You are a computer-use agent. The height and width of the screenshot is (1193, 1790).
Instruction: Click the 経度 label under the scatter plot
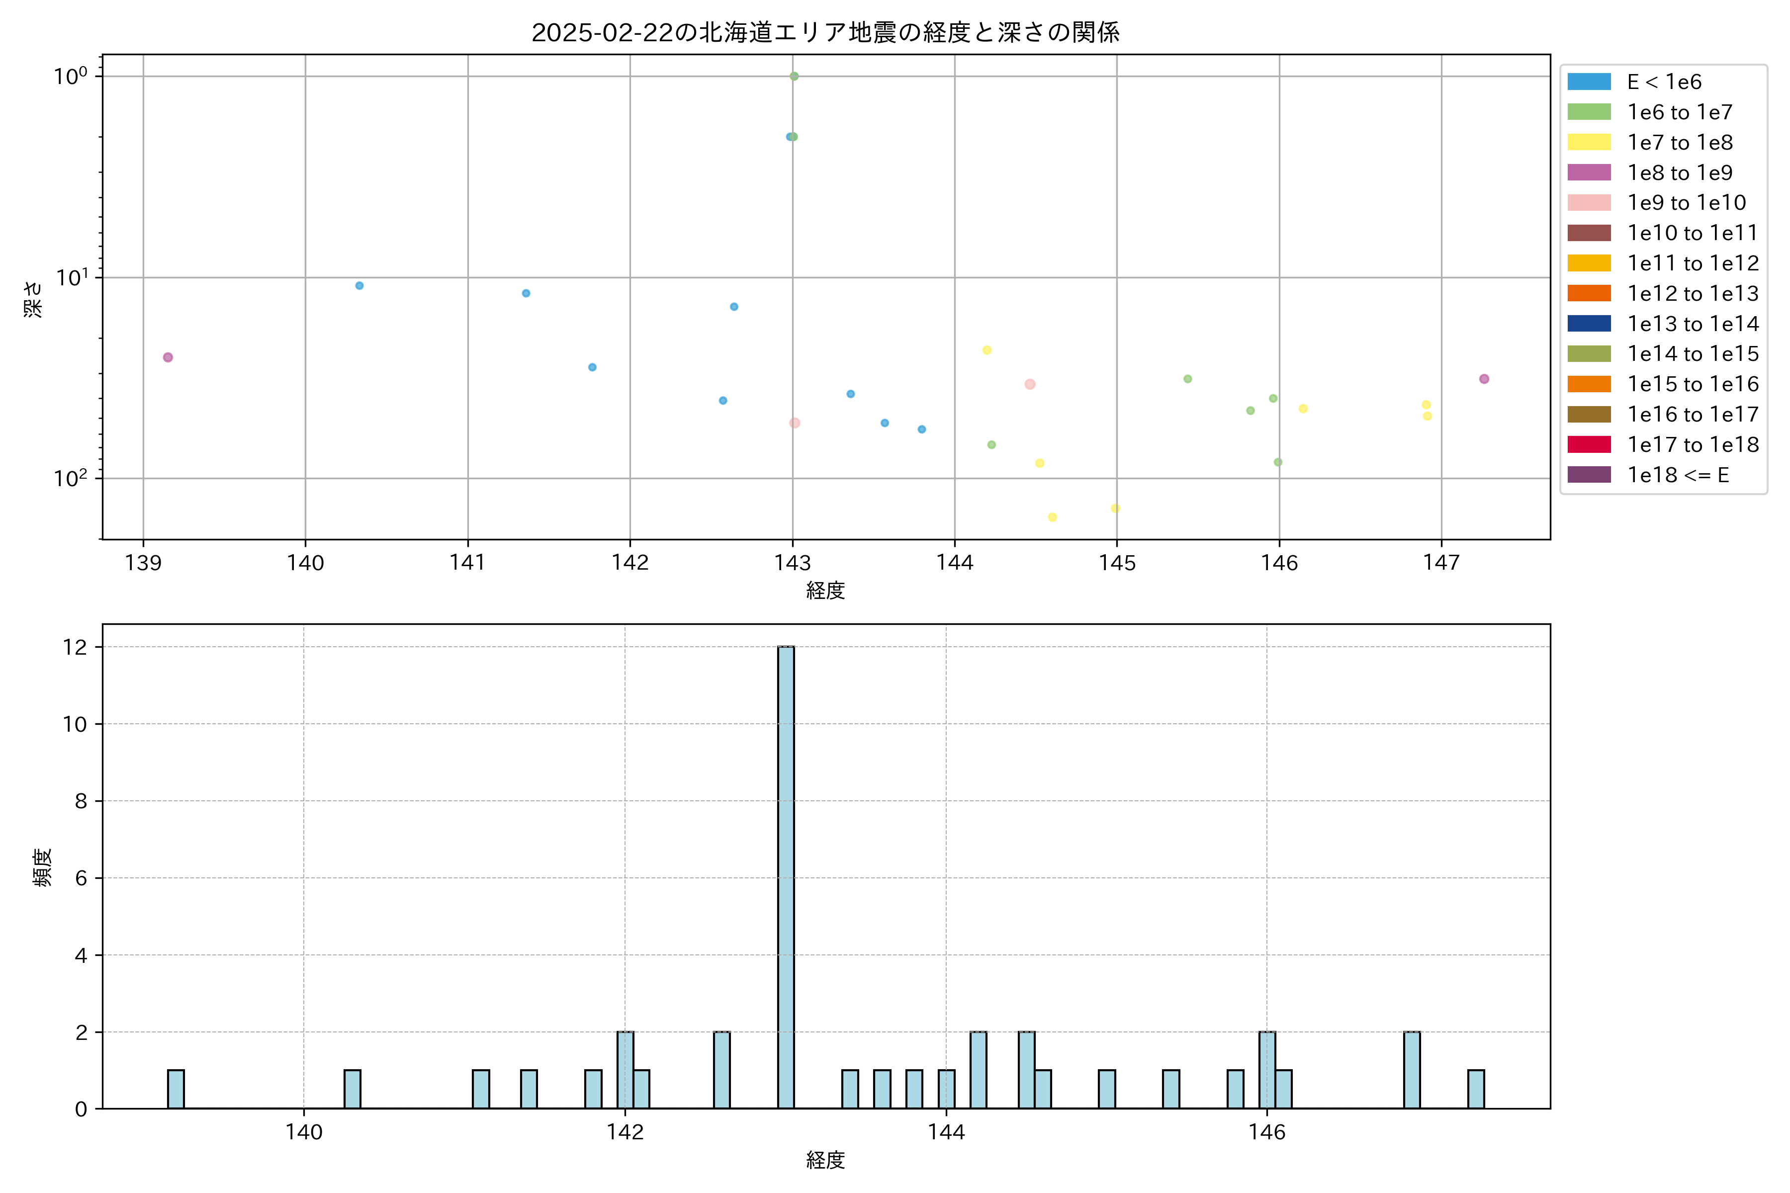click(826, 591)
